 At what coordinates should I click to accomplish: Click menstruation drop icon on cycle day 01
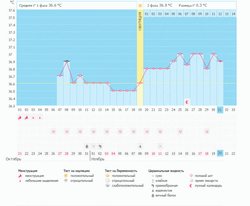pos(20,118)
